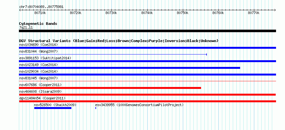Select the thin blue nsv831044 variant line
The width and height of the screenshot is (285, 130).
pos(113,54)
